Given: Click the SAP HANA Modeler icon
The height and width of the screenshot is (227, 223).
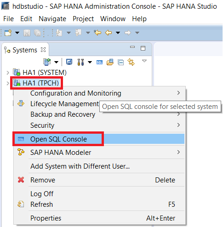Looking at the screenshot, I should tap(21, 152).
